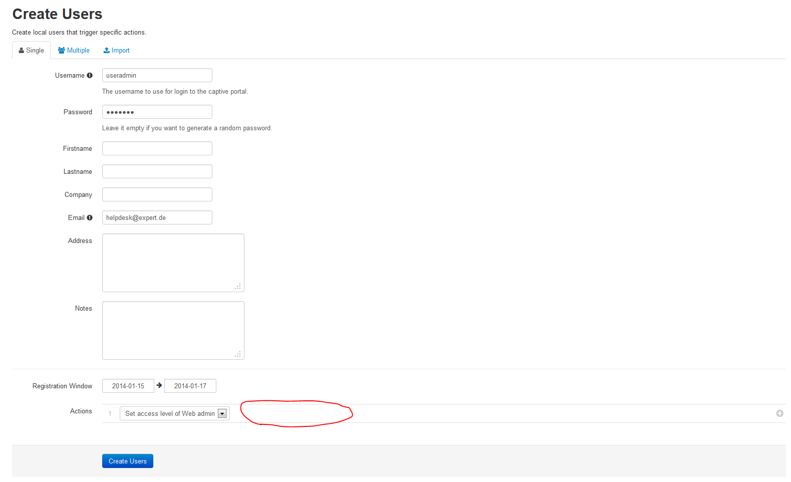Focus the Company input field
The width and height of the screenshot is (791, 482).
coord(157,195)
